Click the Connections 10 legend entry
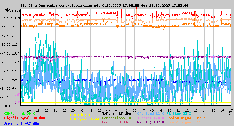This screenshot has height=126, width=234. 116,118
